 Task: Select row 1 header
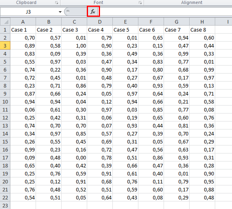pyautogui.click(x=5, y=30)
